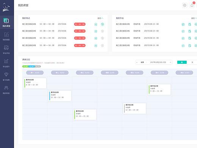Preview the first homework with magnifier document icon
The width and height of the screenshot is (197, 148).
(190, 24)
